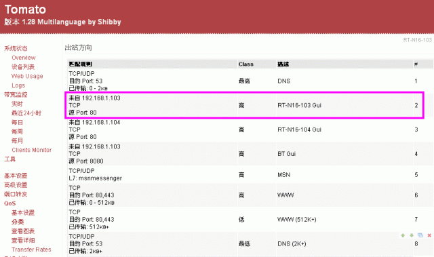Select the DNS (2K+) rule description

[292, 243]
